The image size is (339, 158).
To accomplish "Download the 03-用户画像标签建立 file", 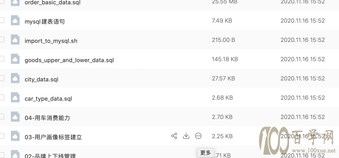I will pyautogui.click(x=186, y=136).
